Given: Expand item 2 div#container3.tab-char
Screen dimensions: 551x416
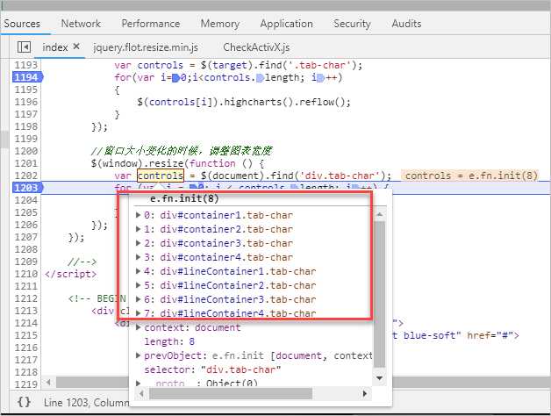Looking at the screenshot, I should 139,243.
